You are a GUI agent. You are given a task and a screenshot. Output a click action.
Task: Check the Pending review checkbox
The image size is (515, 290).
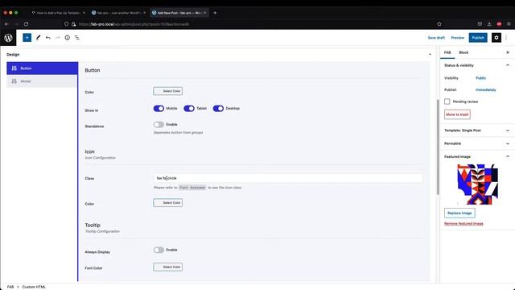click(x=447, y=101)
